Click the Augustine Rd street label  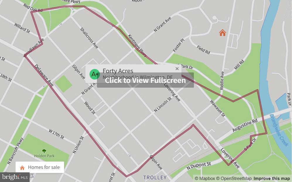click(x=245, y=125)
